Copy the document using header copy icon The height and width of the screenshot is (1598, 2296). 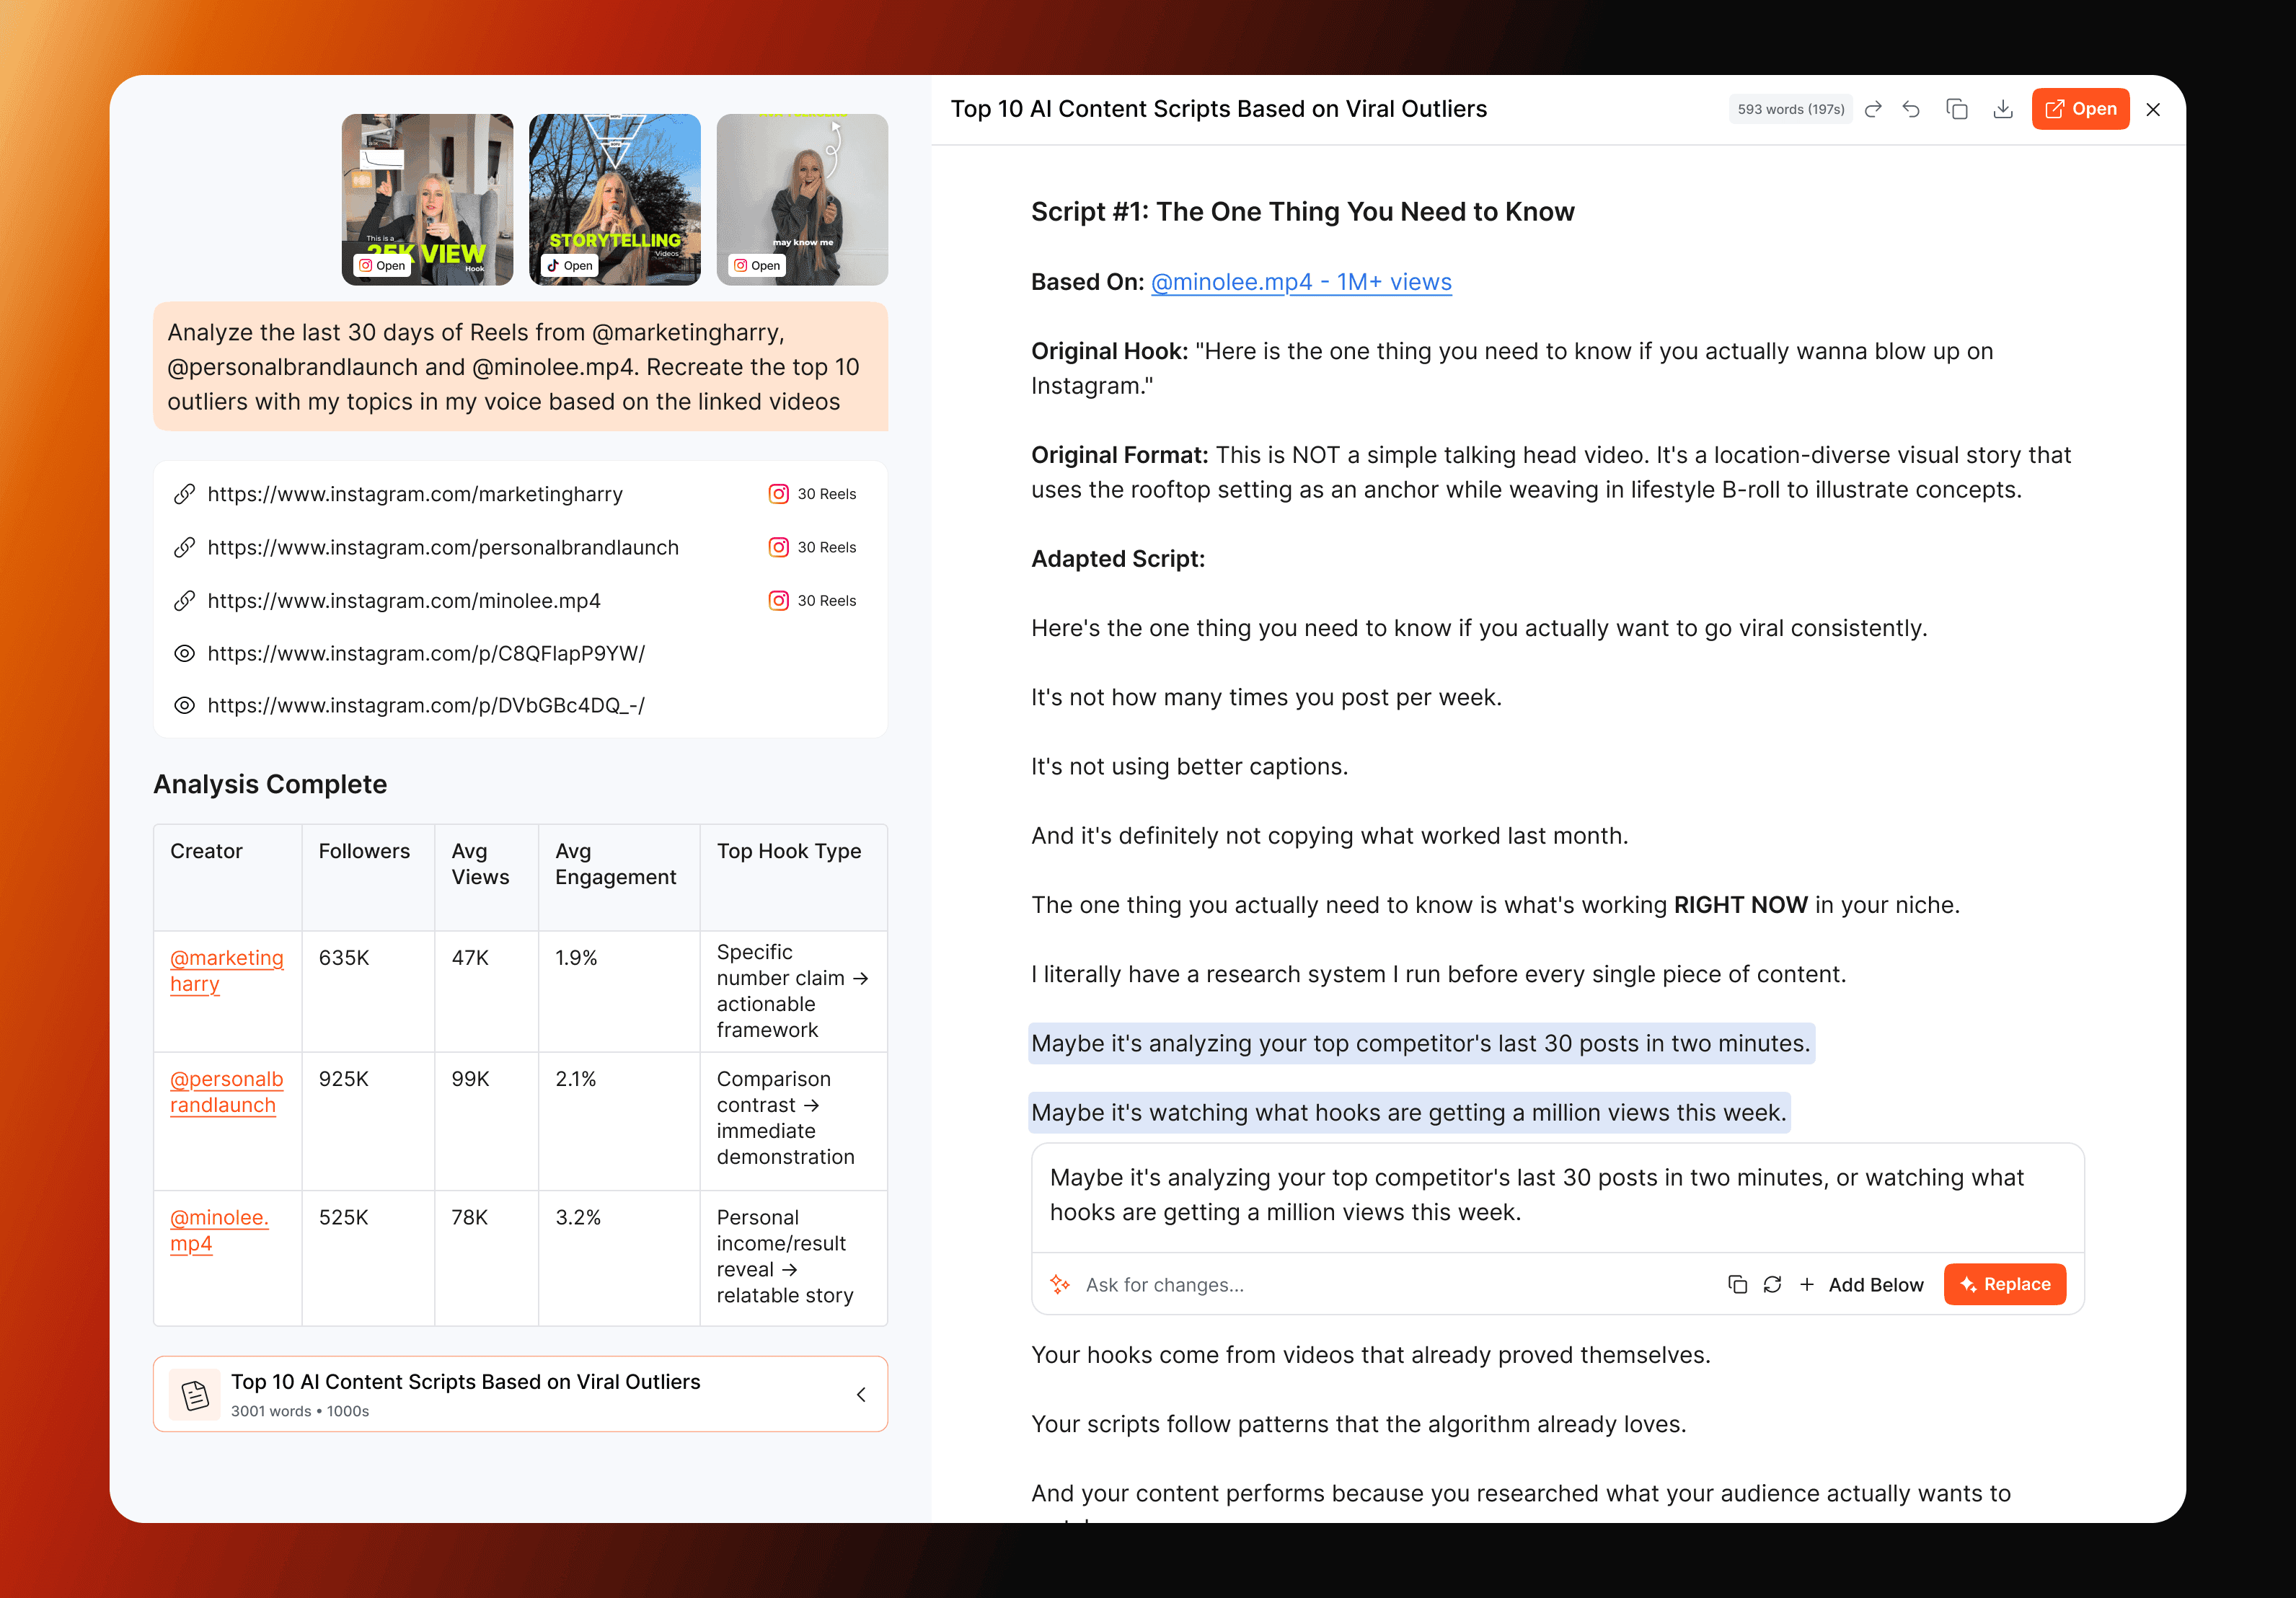pos(1957,109)
